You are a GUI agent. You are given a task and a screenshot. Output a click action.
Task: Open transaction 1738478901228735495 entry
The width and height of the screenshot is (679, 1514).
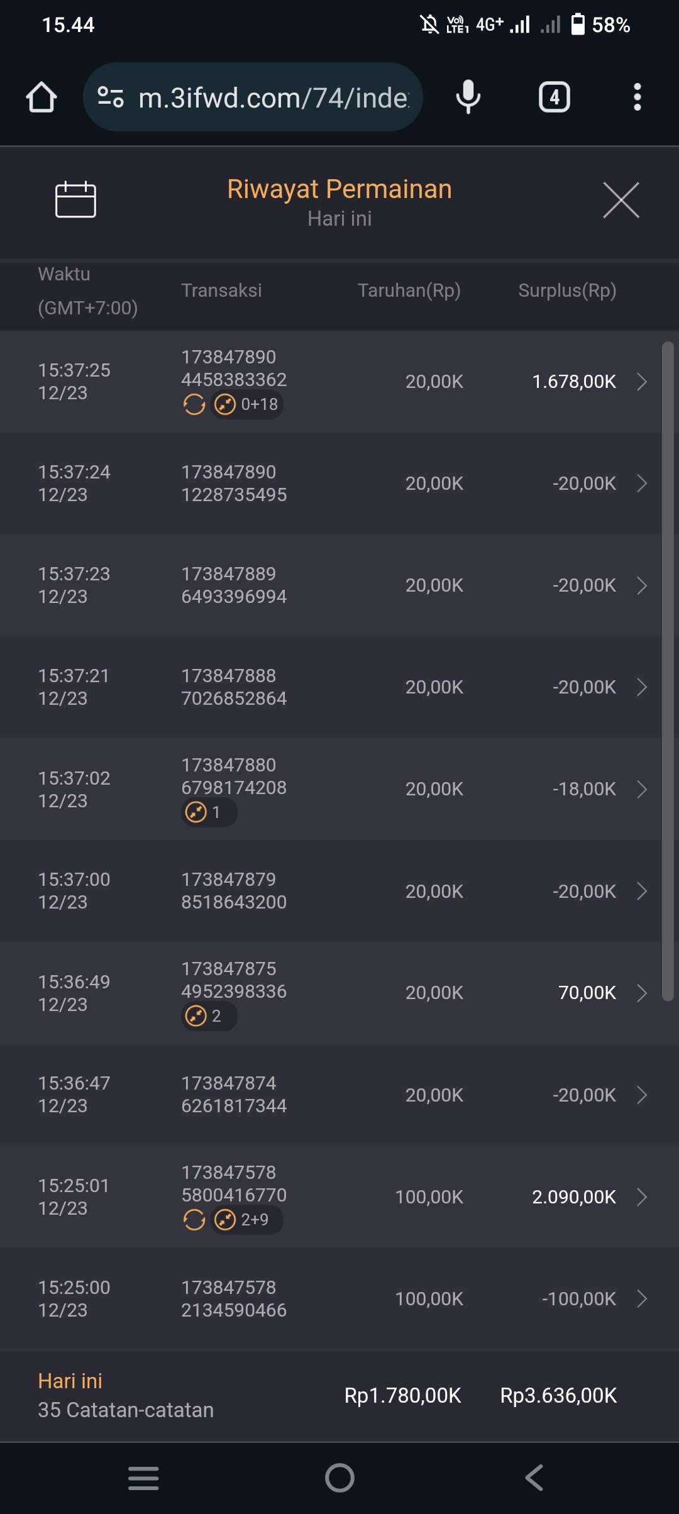(x=234, y=483)
